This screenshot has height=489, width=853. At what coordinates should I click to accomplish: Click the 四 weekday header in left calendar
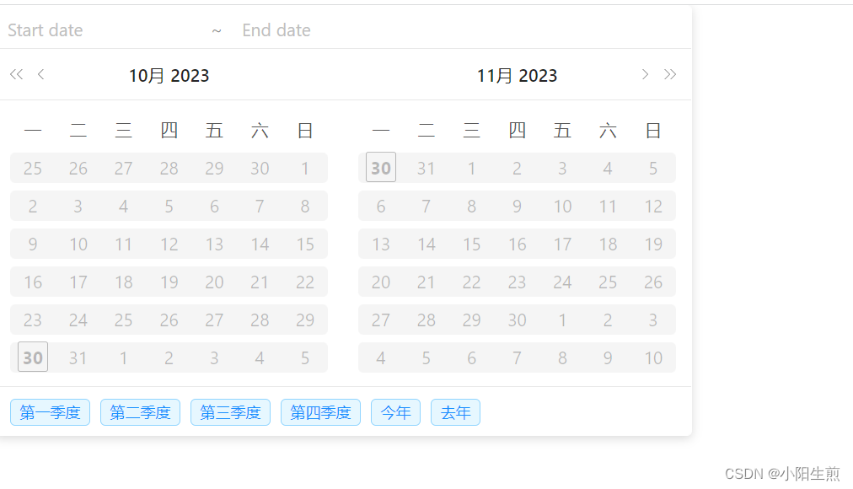click(169, 130)
